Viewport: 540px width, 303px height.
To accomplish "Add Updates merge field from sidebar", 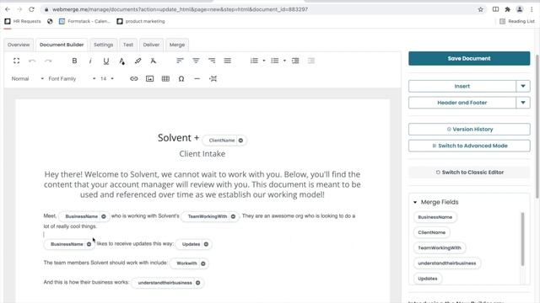I will coord(428,279).
